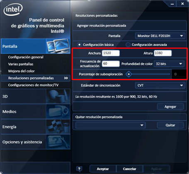The width and height of the screenshot is (189, 174).
Task: Click the Porcentaje de subexploración slider handle
Action: click(x=128, y=74)
